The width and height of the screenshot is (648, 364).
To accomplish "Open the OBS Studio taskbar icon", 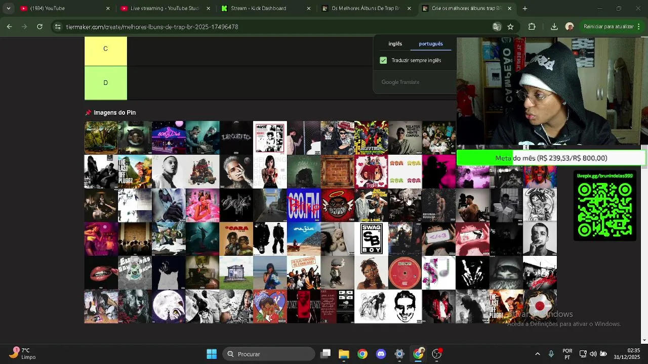I will (x=437, y=354).
